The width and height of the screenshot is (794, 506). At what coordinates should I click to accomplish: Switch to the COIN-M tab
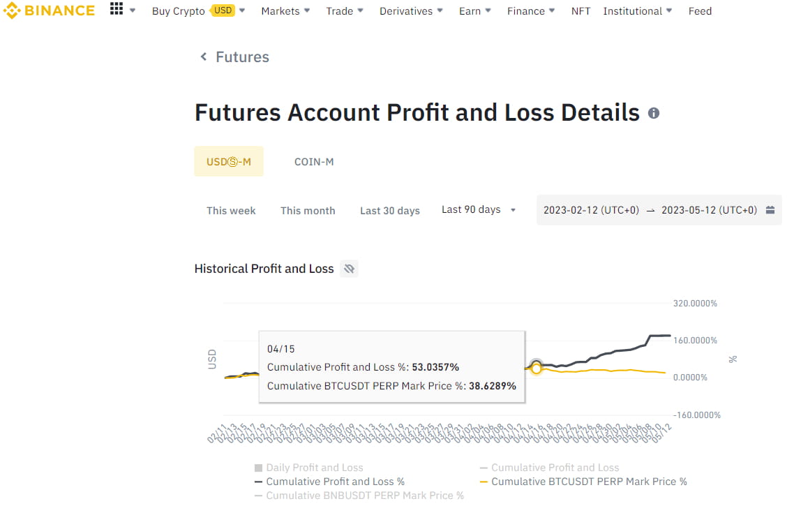click(x=314, y=162)
